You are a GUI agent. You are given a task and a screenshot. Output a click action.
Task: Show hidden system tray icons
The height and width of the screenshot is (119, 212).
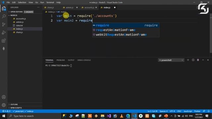click(172, 116)
